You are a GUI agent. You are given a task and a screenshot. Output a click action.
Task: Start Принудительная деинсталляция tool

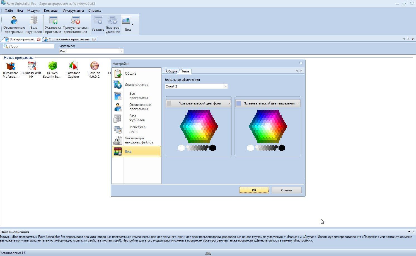[76, 25]
